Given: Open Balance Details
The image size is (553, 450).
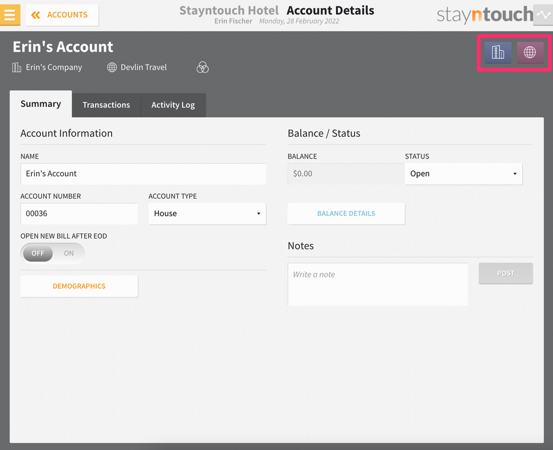Looking at the screenshot, I should tap(346, 213).
